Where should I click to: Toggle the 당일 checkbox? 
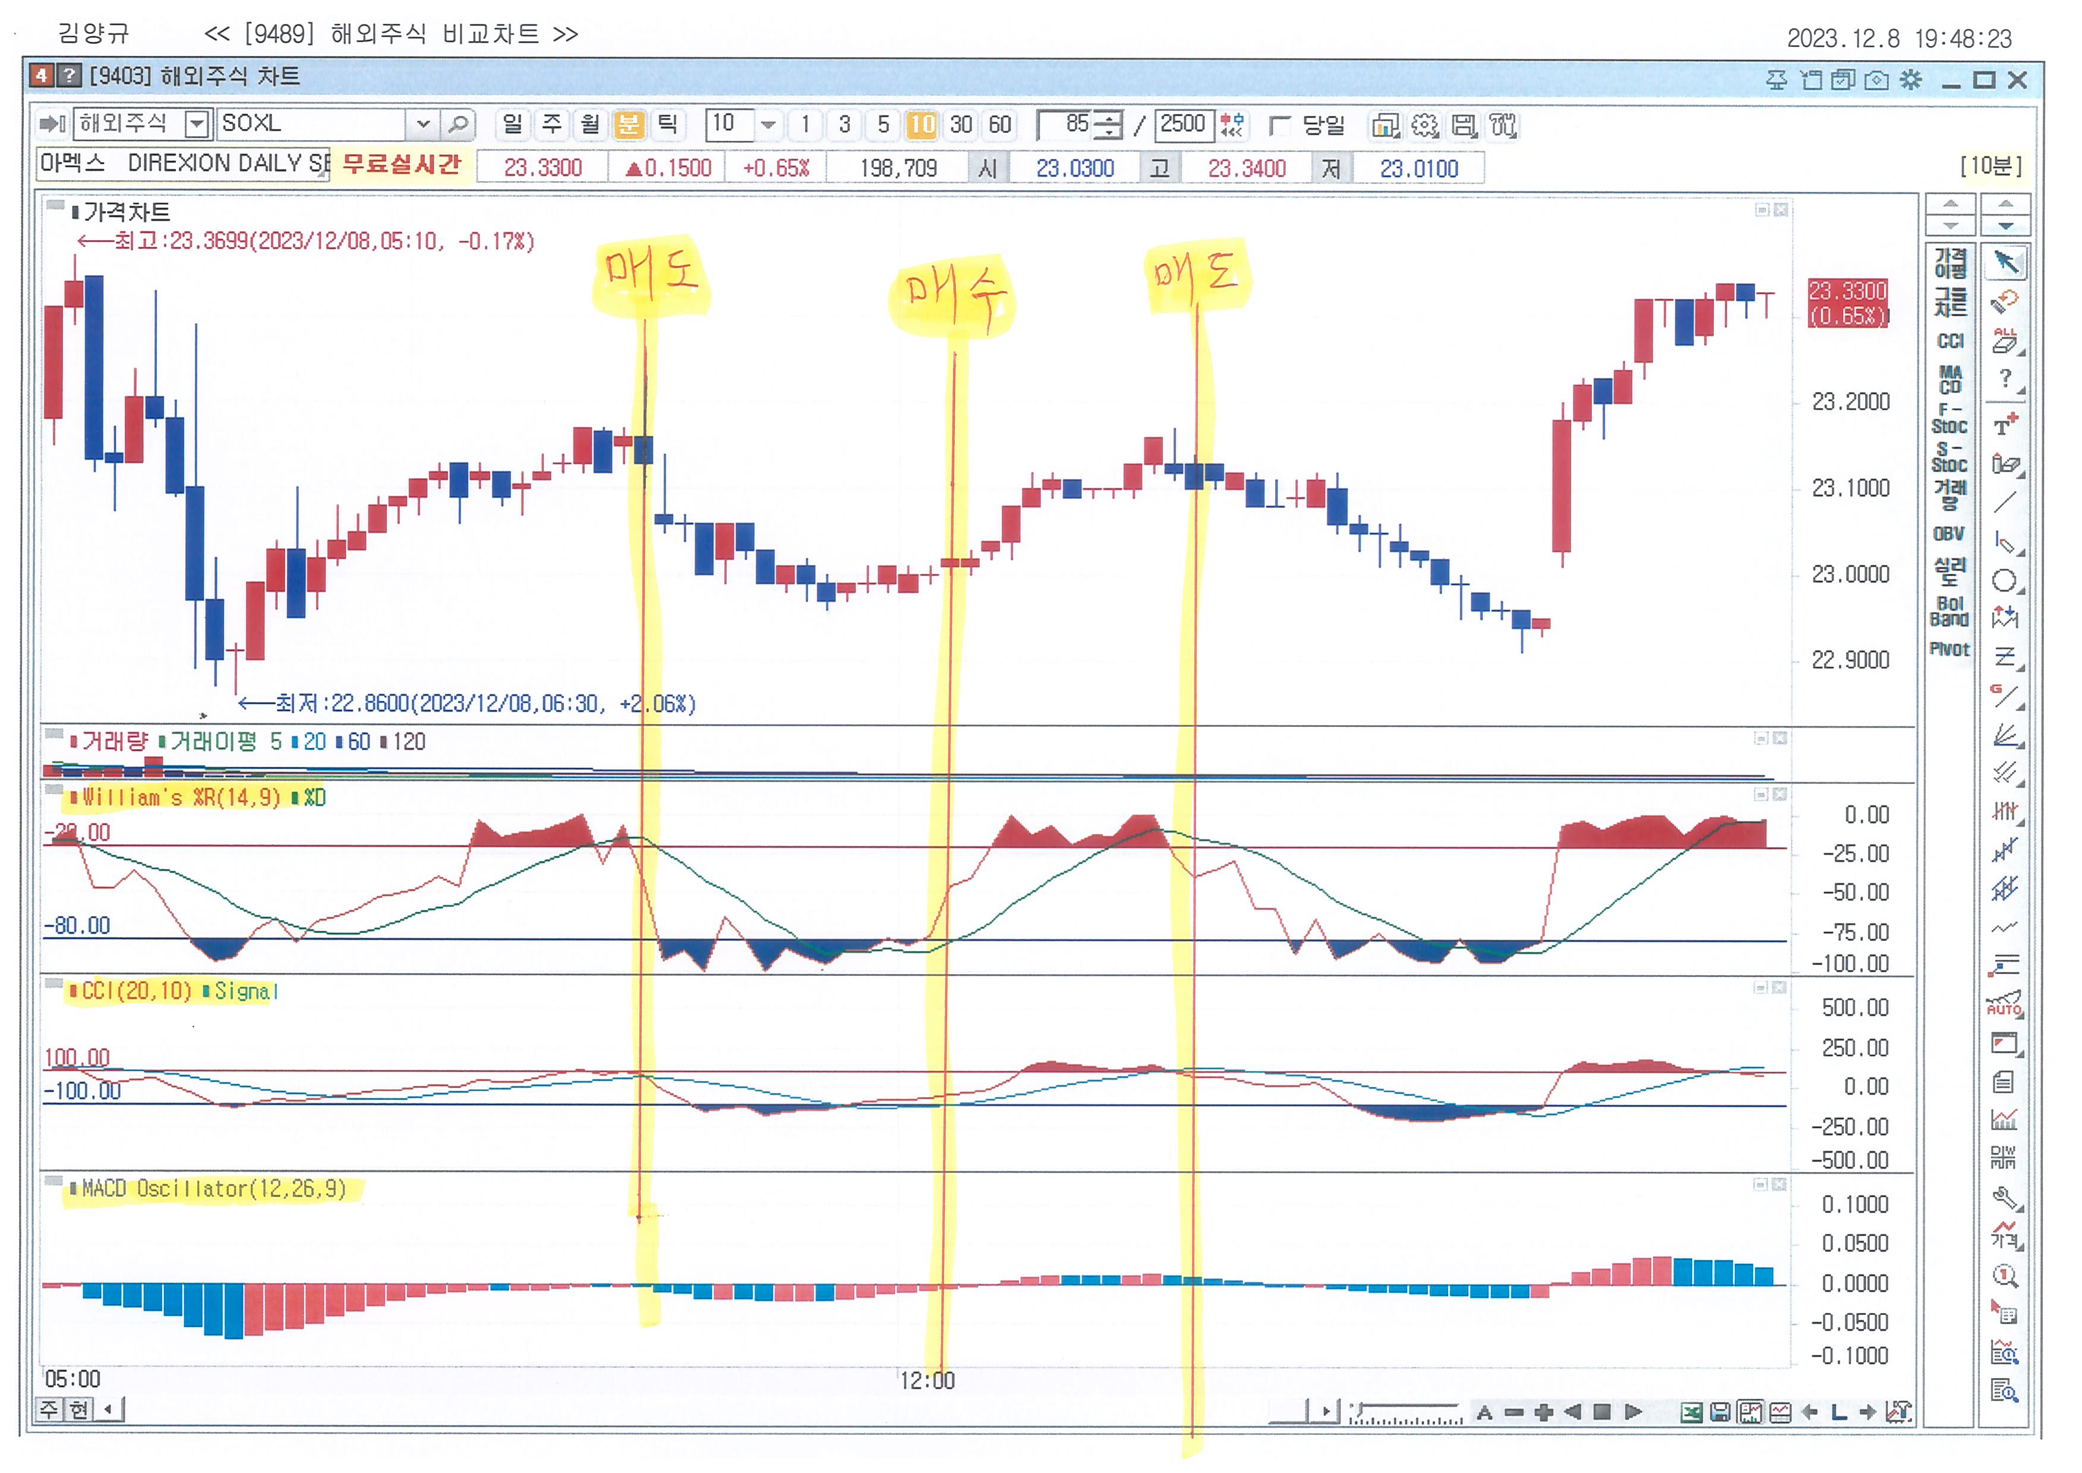tap(1280, 125)
